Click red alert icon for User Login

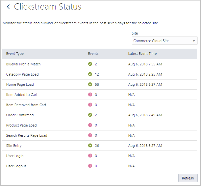[90, 156]
